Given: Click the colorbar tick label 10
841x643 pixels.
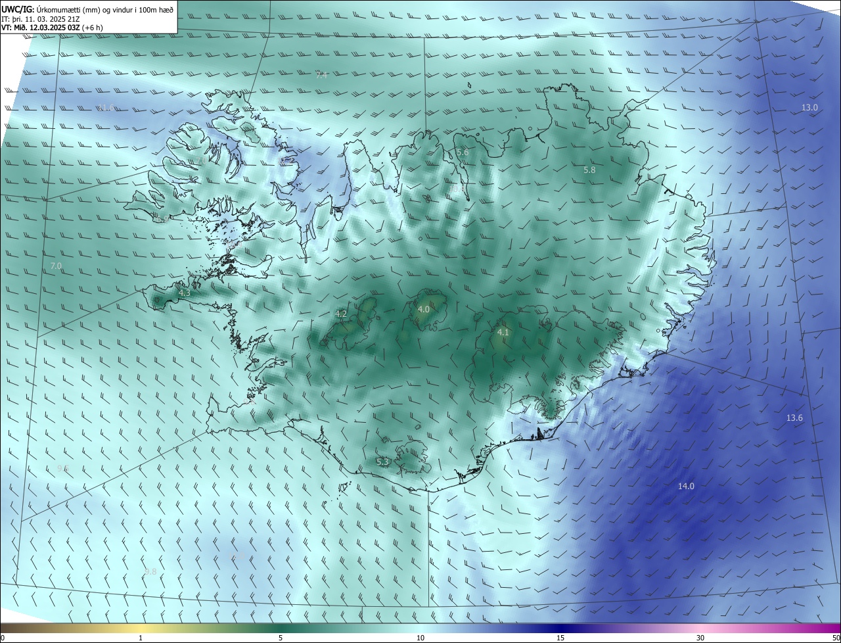Looking at the screenshot, I should tap(420, 638).
